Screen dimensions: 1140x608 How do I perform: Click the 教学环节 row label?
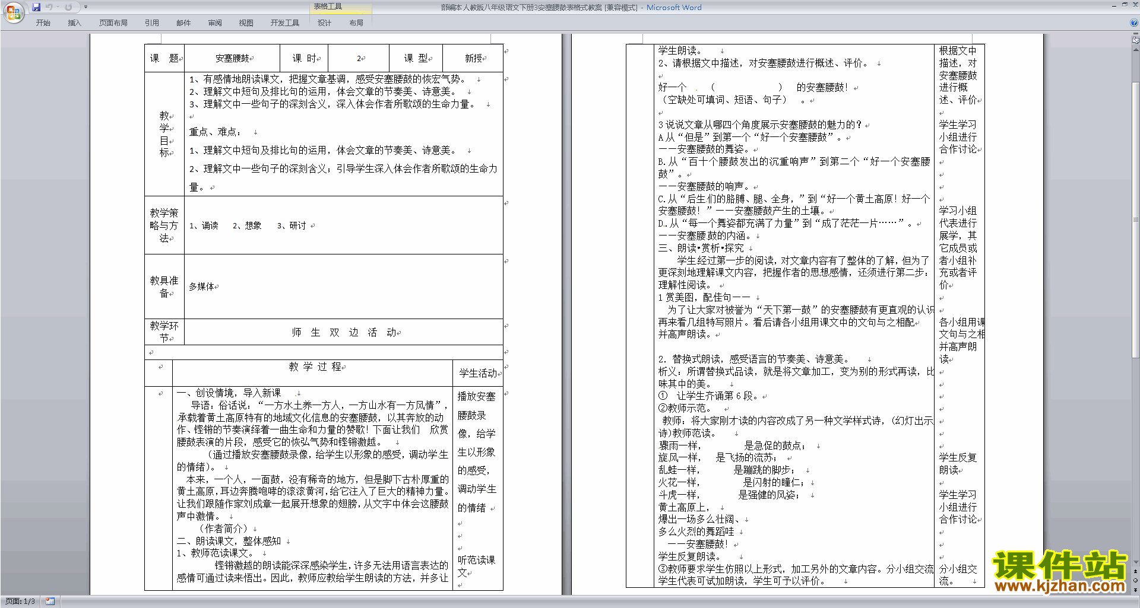point(164,332)
